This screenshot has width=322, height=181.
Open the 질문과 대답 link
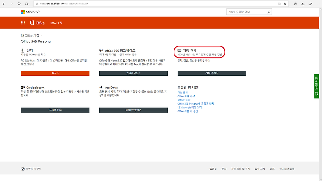tap(184, 100)
